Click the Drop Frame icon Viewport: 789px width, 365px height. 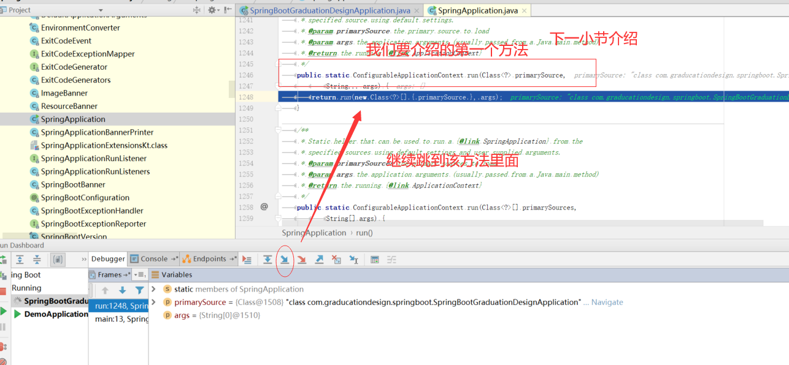coord(335,259)
